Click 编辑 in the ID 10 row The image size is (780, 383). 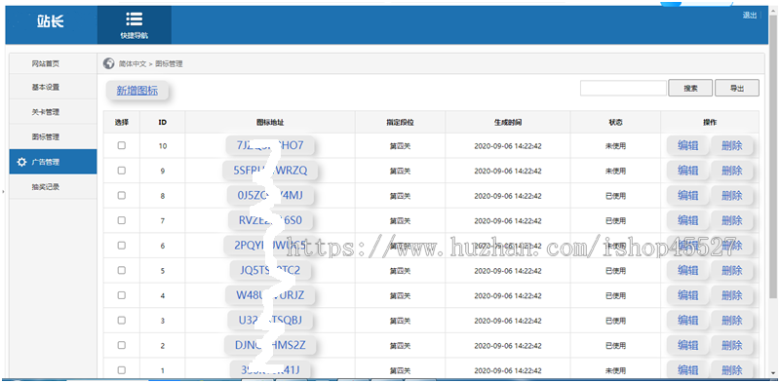pyautogui.click(x=687, y=146)
